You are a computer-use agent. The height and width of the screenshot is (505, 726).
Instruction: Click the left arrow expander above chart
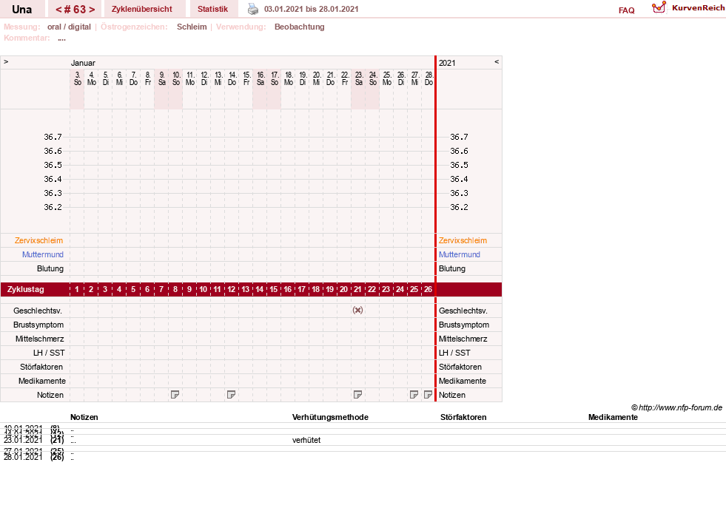coord(6,61)
